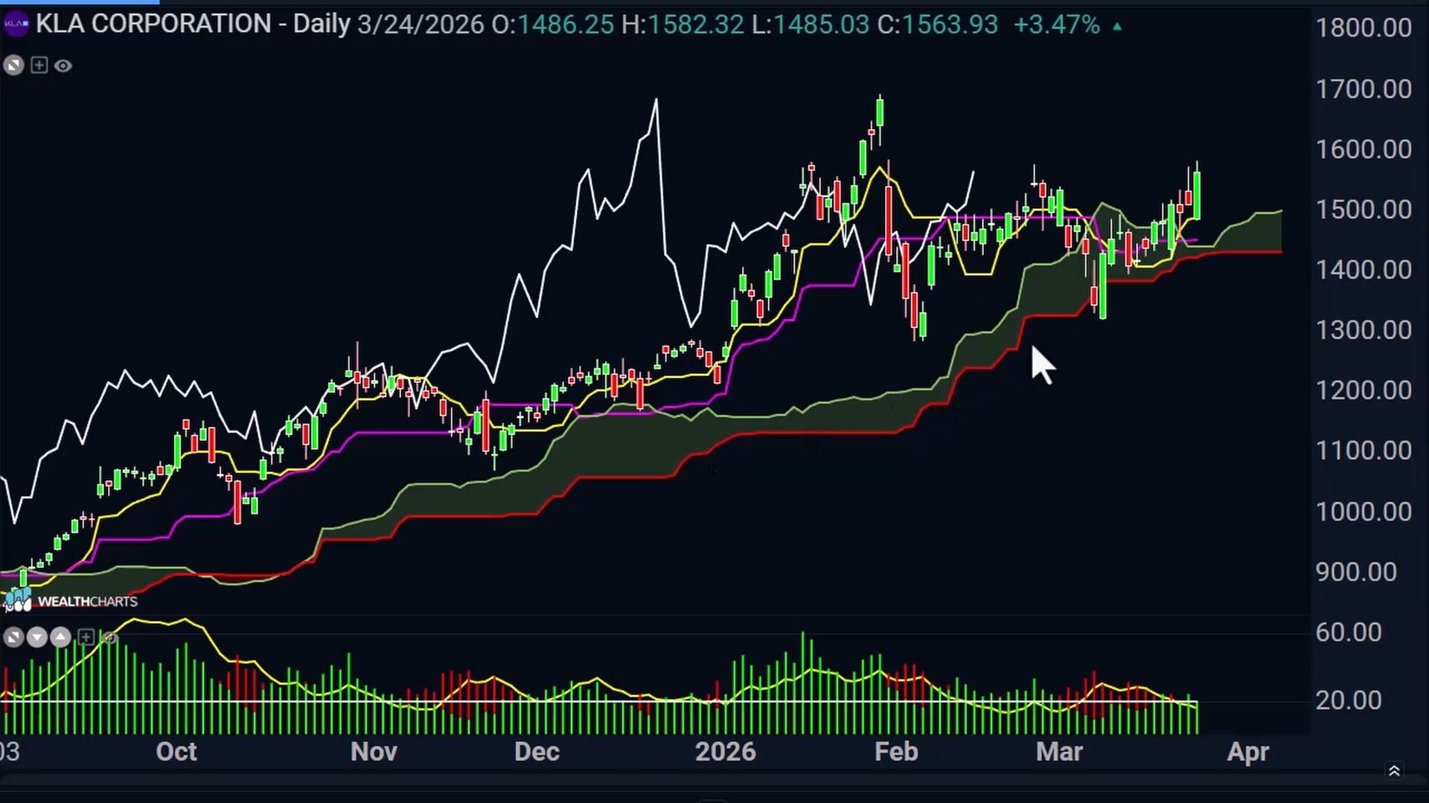The height and width of the screenshot is (803, 1429).
Task: Toggle main chart indicators visibility eye
Action: [x=63, y=66]
